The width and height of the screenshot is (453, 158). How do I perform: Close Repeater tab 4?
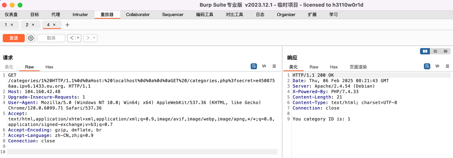(54, 25)
